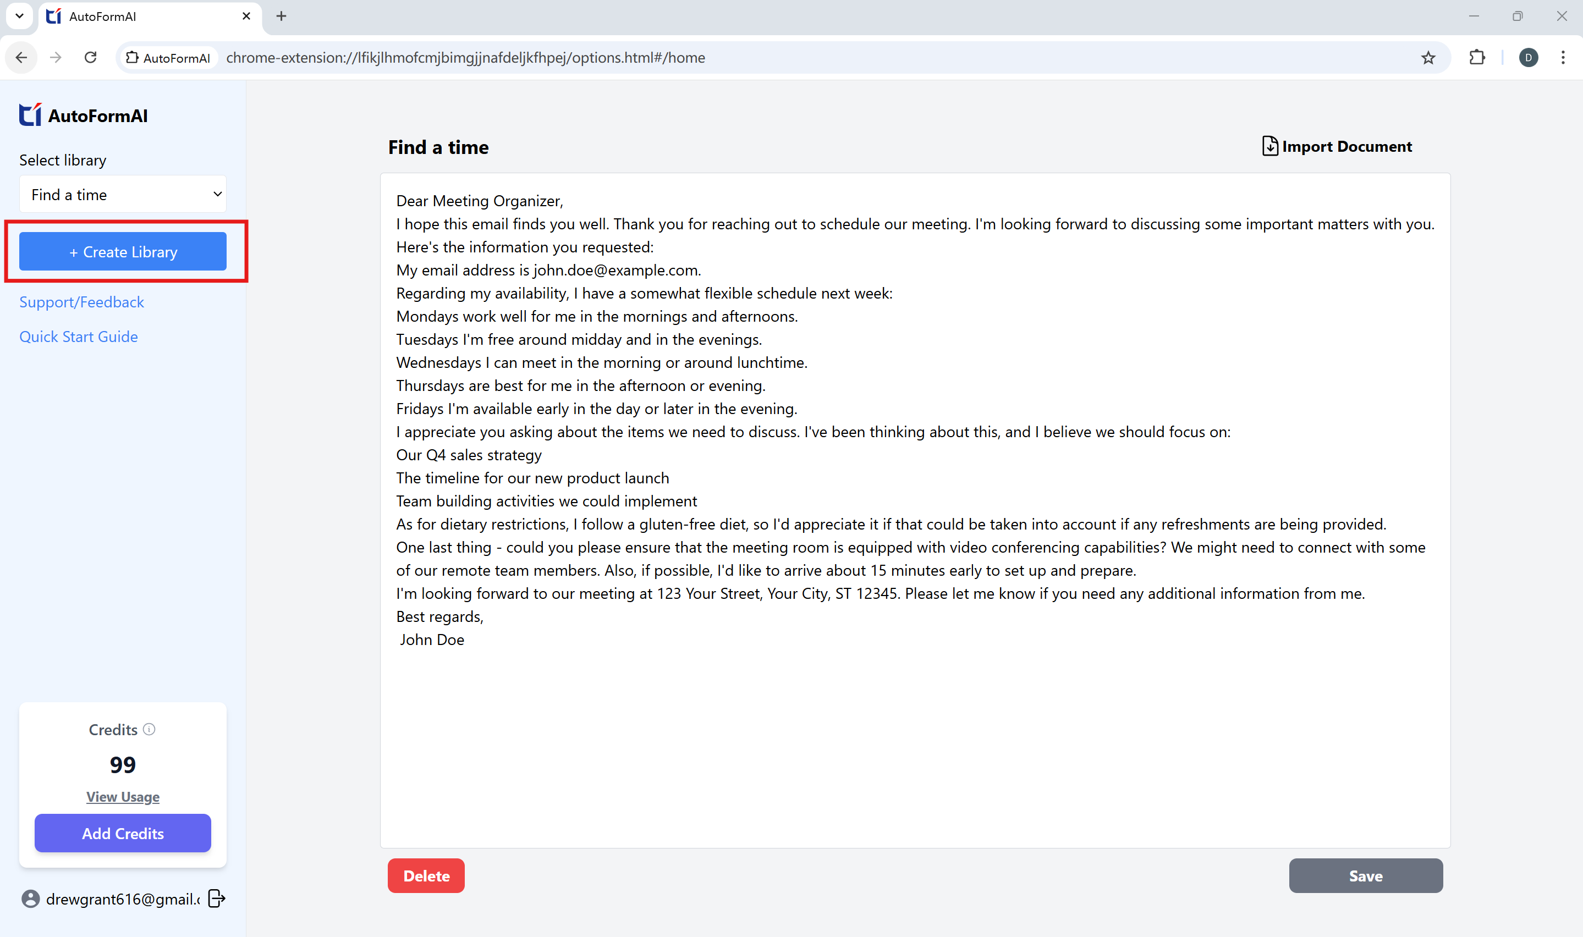This screenshot has height=937, width=1583.
Task: Click the user account avatar icon
Action: point(30,899)
